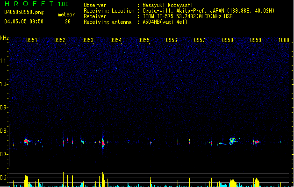Click the 0.8 kHz axis label
Viewport: 294px width, 187px height.
pos(4,131)
